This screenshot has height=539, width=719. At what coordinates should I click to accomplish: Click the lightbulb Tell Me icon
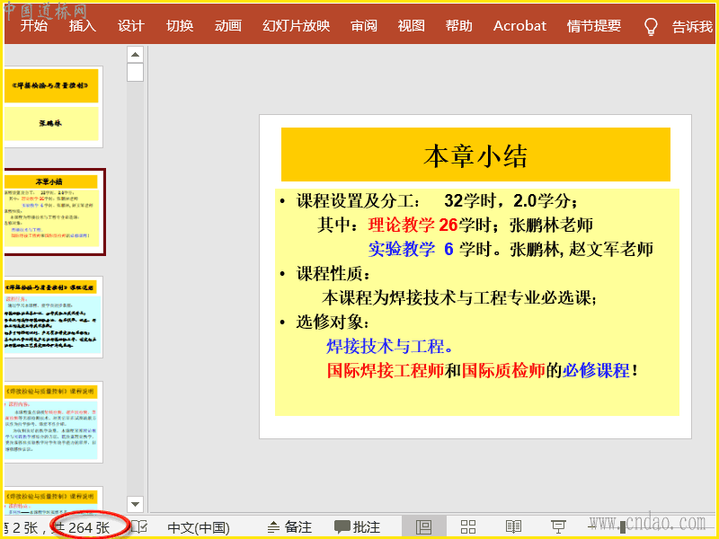(x=651, y=27)
